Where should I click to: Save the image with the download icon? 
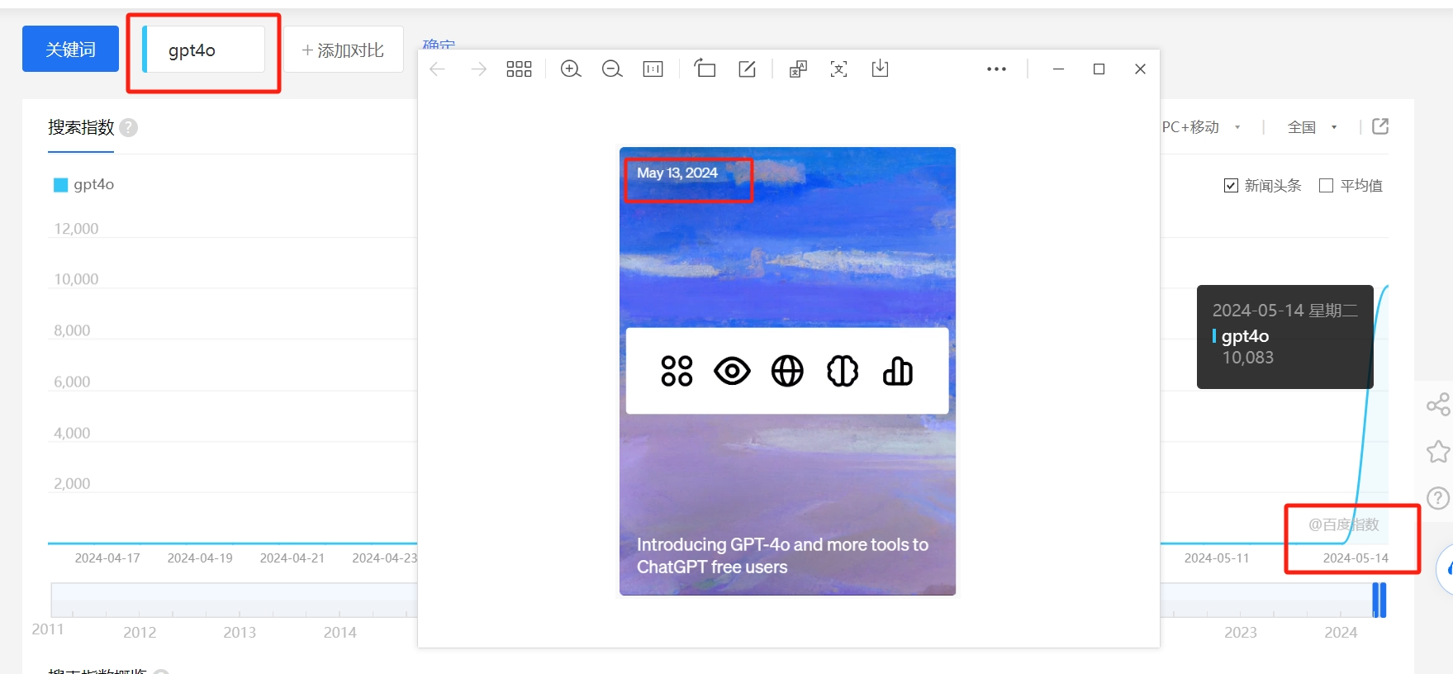click(x=881, y=69)
